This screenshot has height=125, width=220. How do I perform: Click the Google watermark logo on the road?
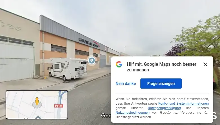coord(106,116)
